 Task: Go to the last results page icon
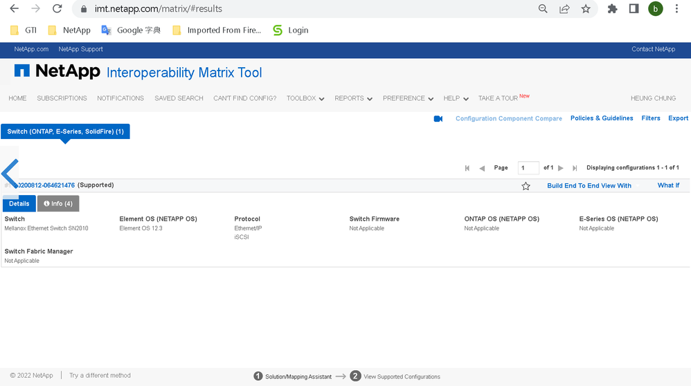[x=575, y=168]
